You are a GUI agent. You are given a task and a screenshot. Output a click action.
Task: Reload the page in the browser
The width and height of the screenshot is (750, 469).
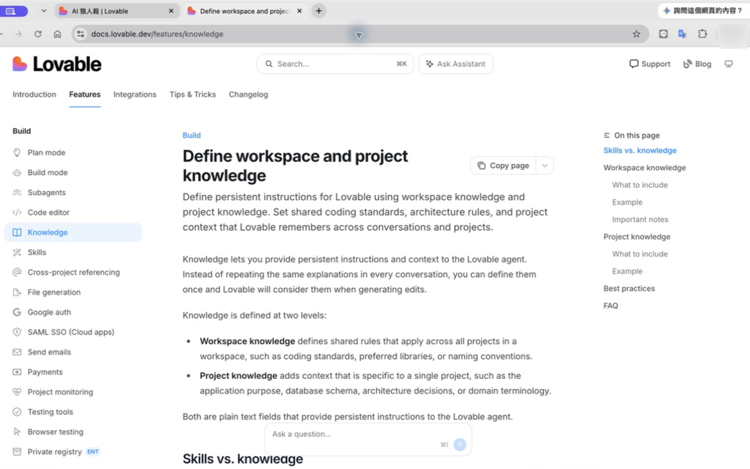38,34
